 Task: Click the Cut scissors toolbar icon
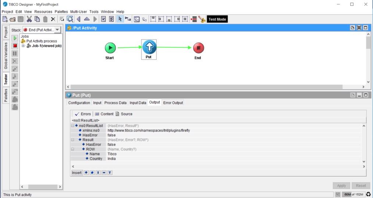[x=29, y=19]
